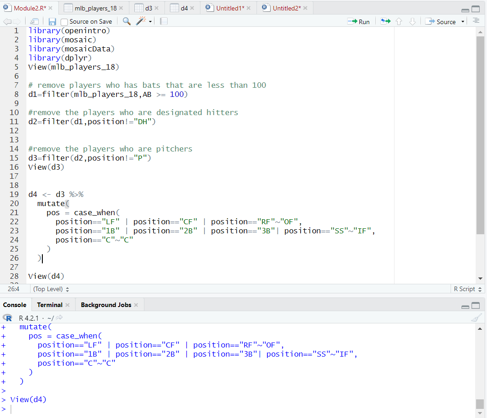Viewport: 487px width, 418px height.
Task: Click comment about designated hitters
Action: tap(133, 112)
